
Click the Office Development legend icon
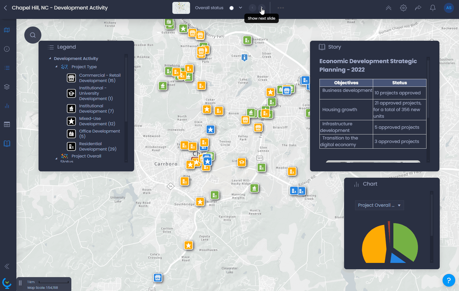pos(71,134)
